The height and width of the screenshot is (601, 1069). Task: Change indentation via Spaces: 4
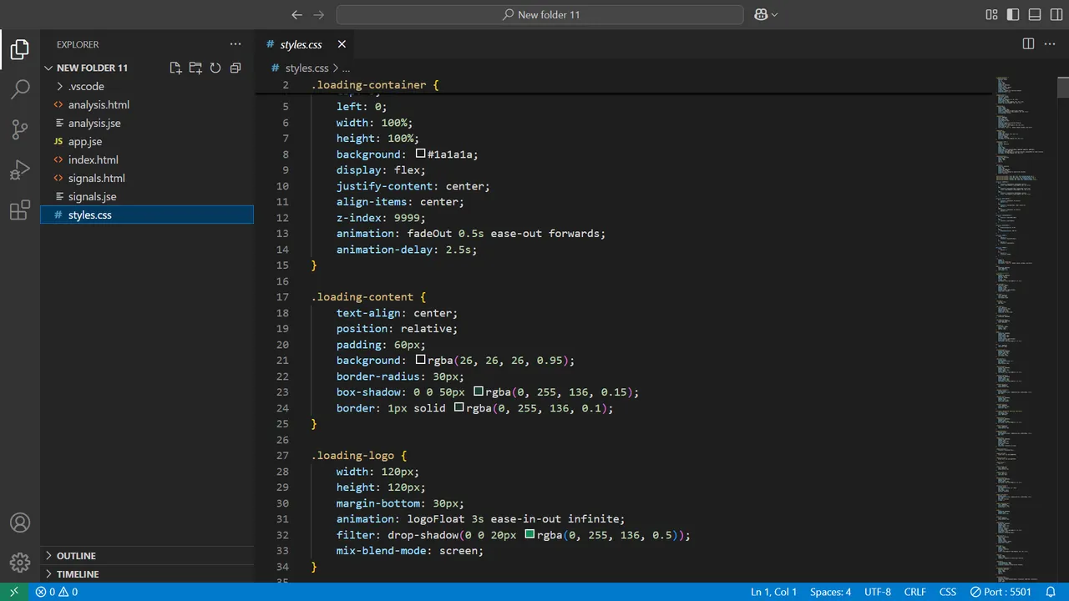(x=830, y=592)
